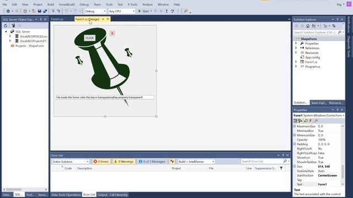
Task: Click the red X button on the form
Action: 113,34
